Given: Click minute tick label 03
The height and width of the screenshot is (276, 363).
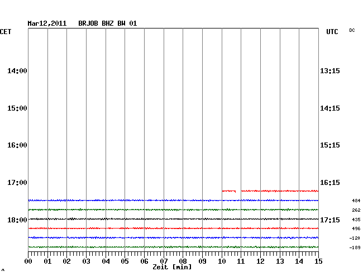Looking at the screenshot, I should [x=87, y=261].
